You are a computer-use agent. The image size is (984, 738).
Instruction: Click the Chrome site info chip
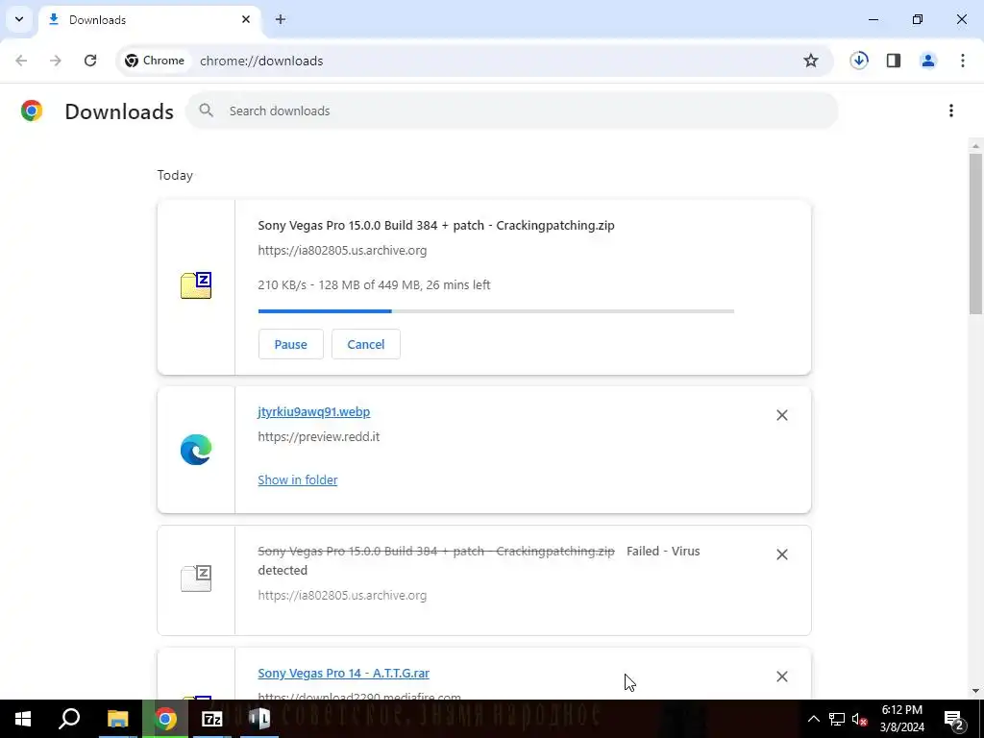pyautogui.click(x=155, y=61)
